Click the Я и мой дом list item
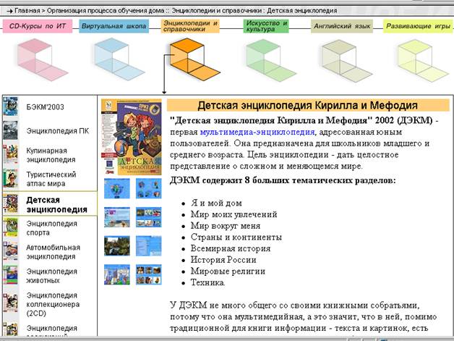Image resolution: width=454 pixels, height=341 pixels. [216, 203]
